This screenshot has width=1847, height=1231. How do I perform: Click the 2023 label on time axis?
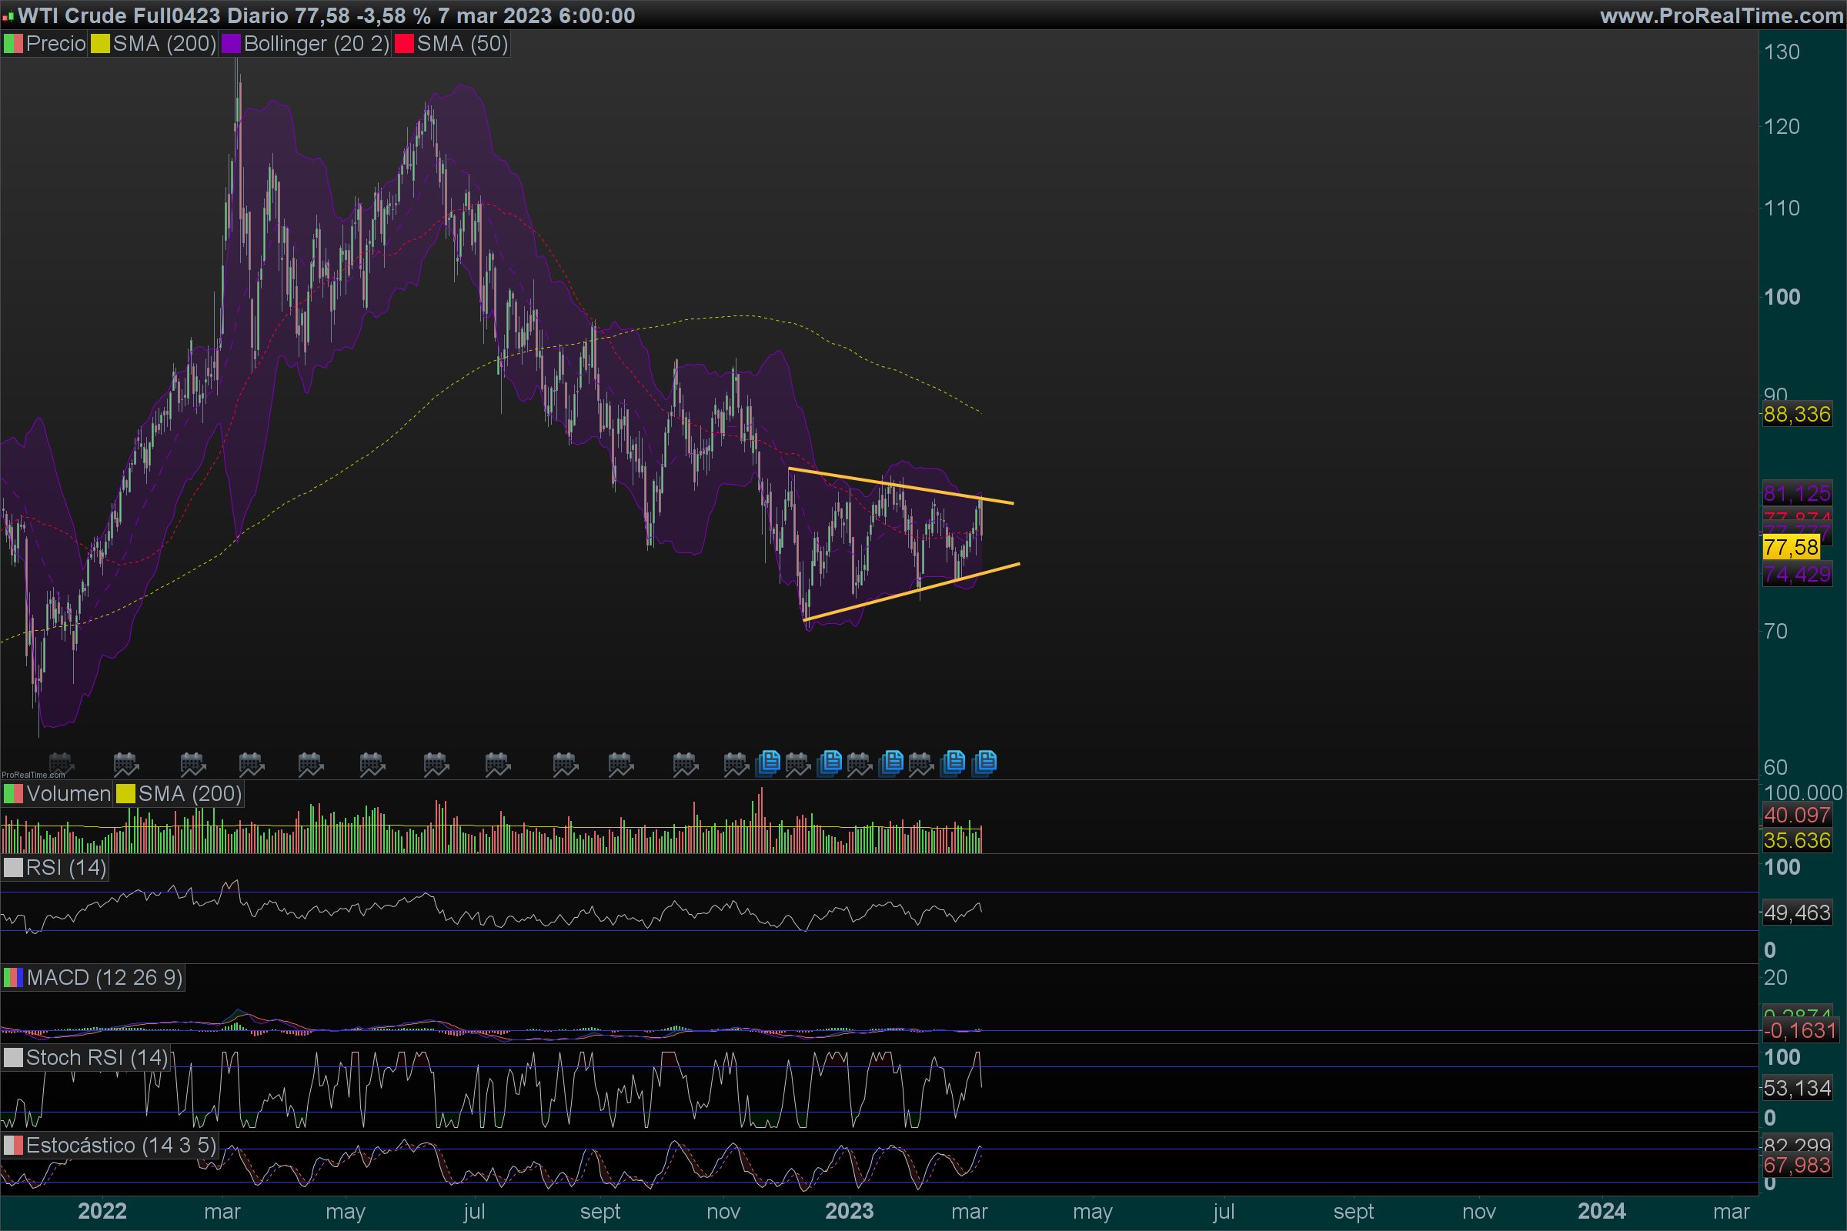(849, 1210)
